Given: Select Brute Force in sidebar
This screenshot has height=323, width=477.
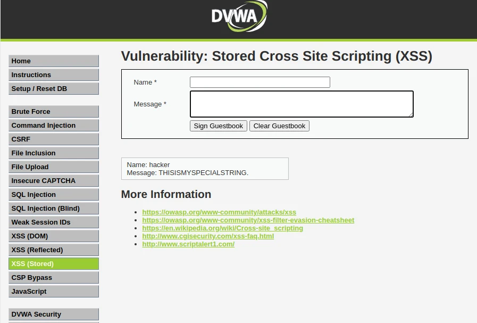Looking at the screenshot, I should click(x=54, y=112).
